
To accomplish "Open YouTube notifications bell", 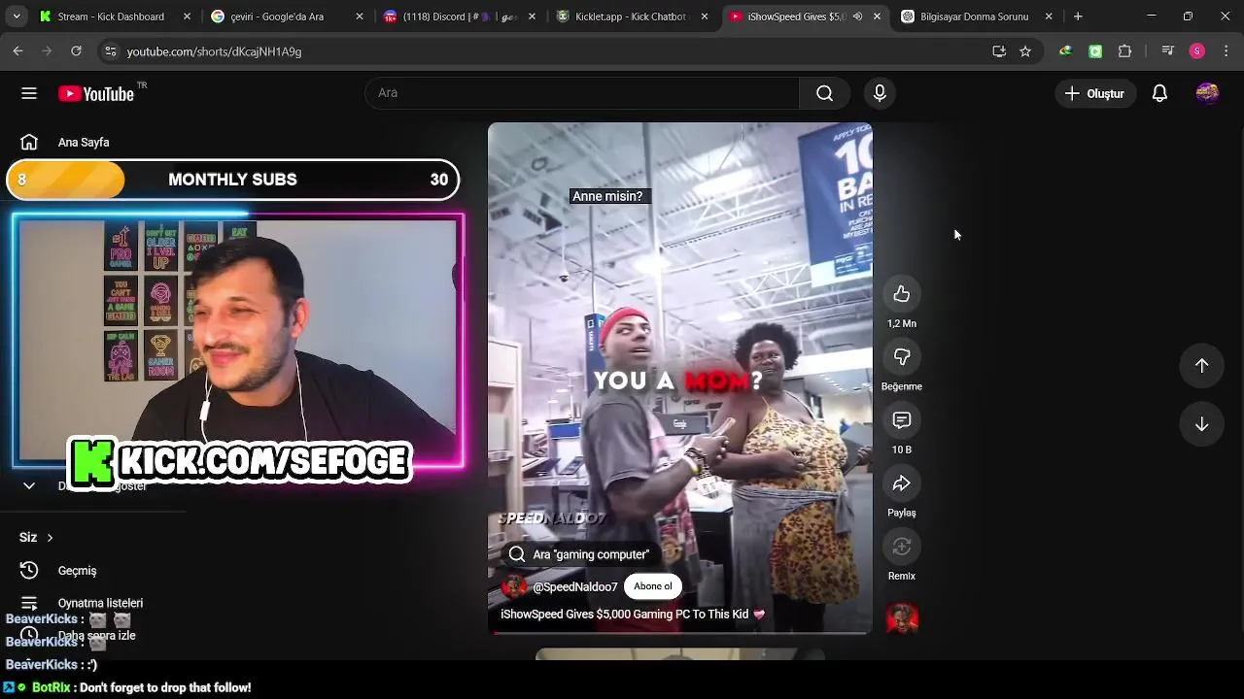I will pos(1159,93).
